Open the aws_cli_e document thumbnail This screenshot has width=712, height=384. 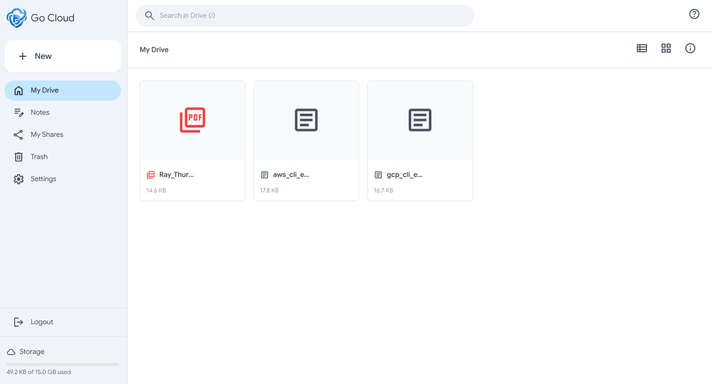coord(306,120)
